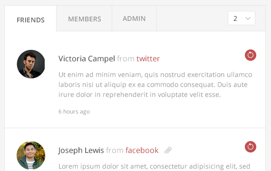Click the chevron arrow in the count dropdown

coord(248,19)
